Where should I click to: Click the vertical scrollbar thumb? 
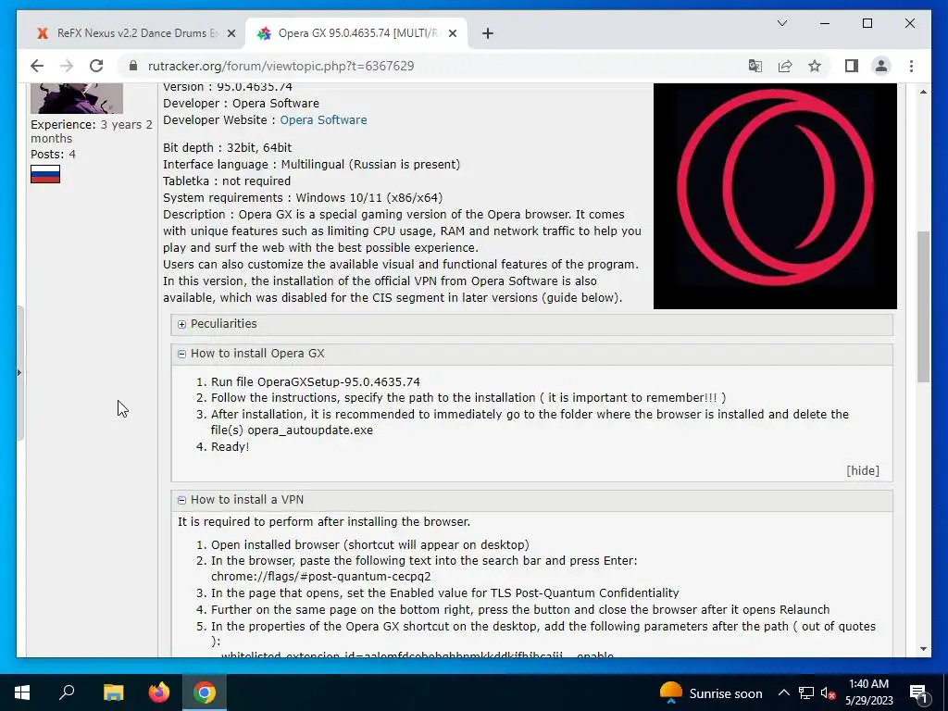tap(923, 306)
